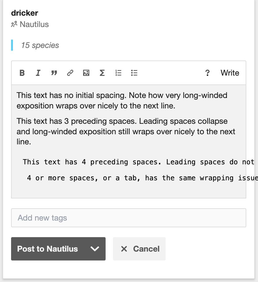Cancel the post draft
The height and width of the screenshot is (282, 258).
pyautogui.click(x=139, y=249)
